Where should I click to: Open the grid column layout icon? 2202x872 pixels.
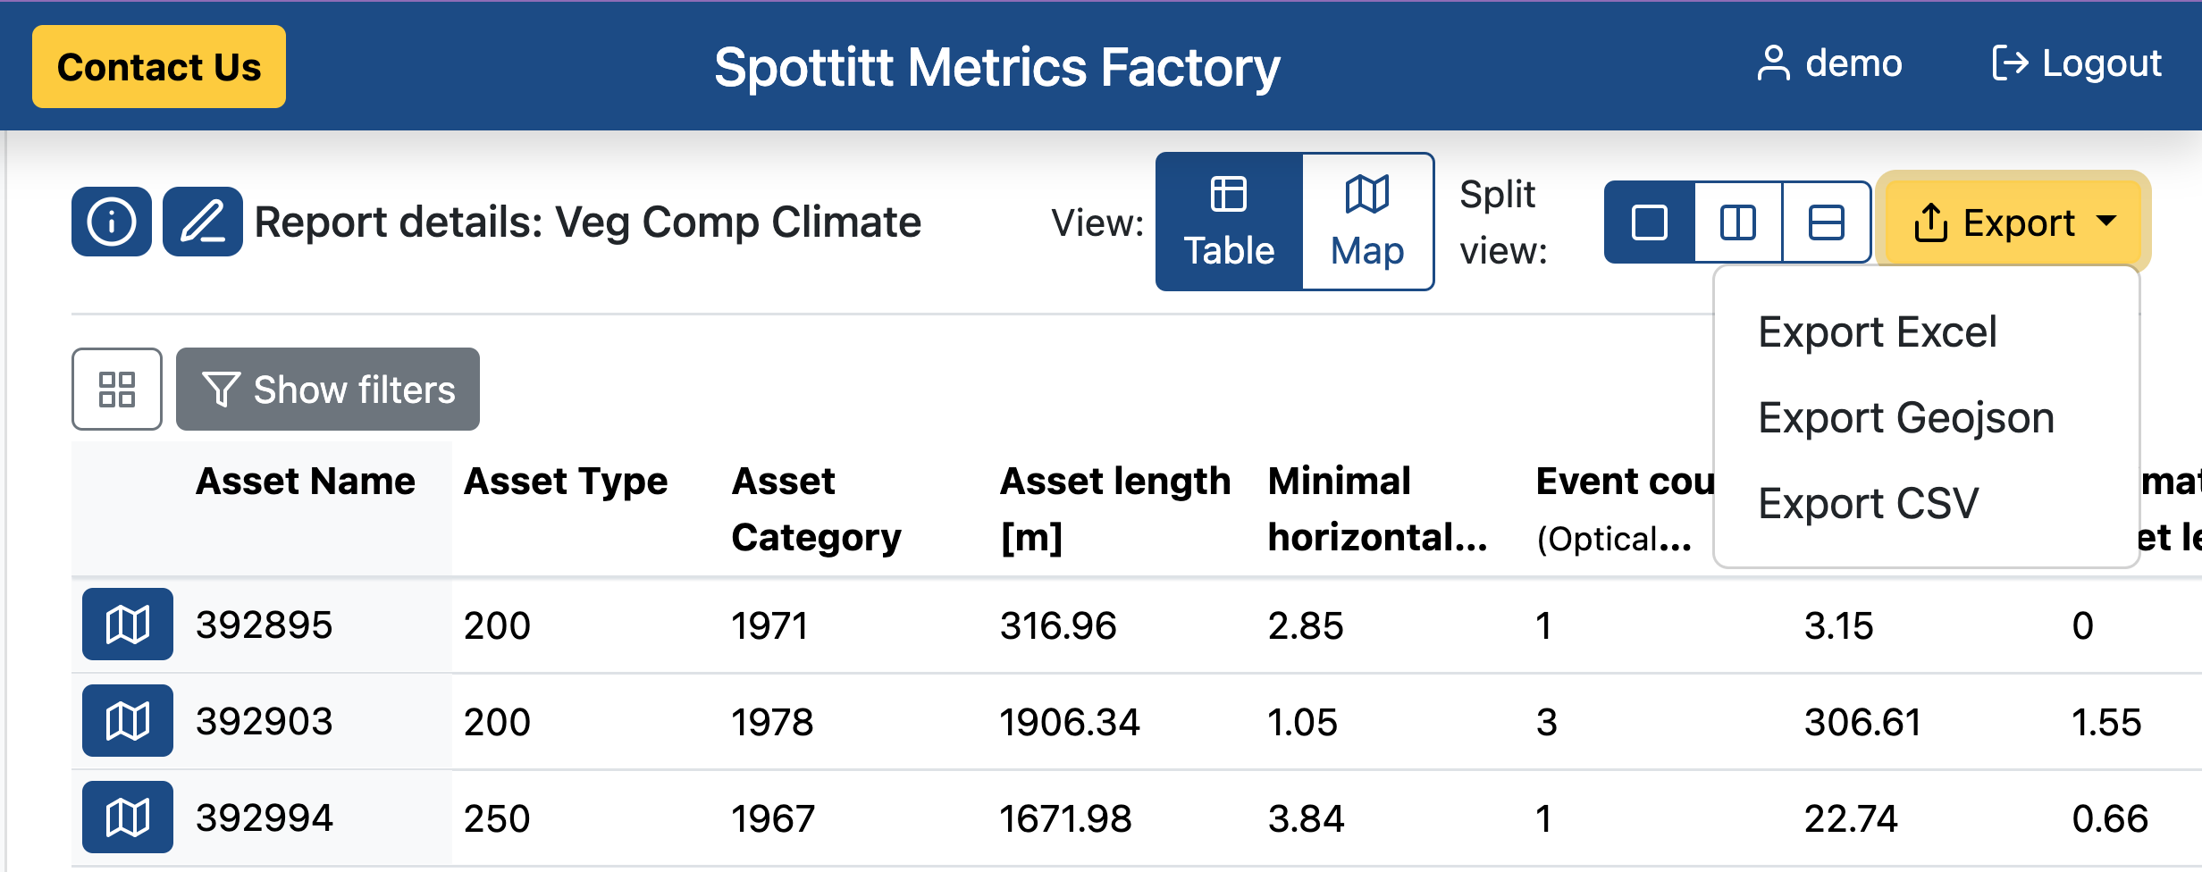tap(117, 390)
